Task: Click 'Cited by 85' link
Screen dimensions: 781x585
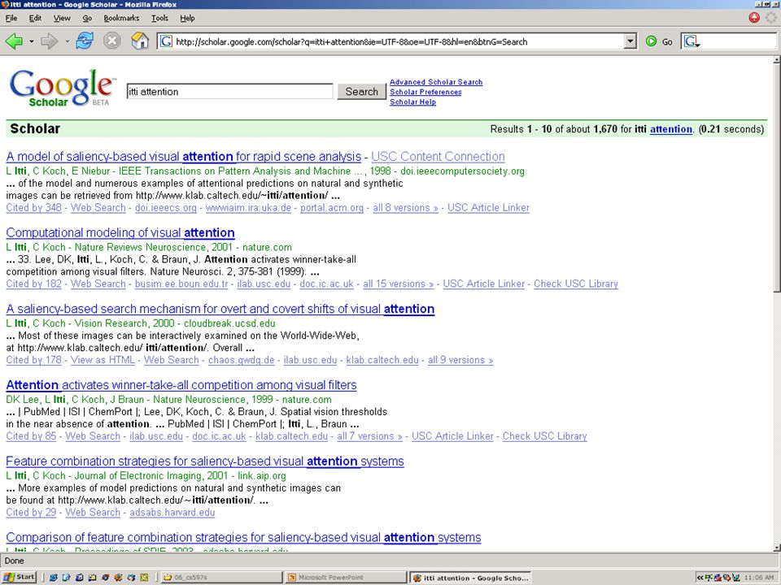Action: click(x=31, y=436)
